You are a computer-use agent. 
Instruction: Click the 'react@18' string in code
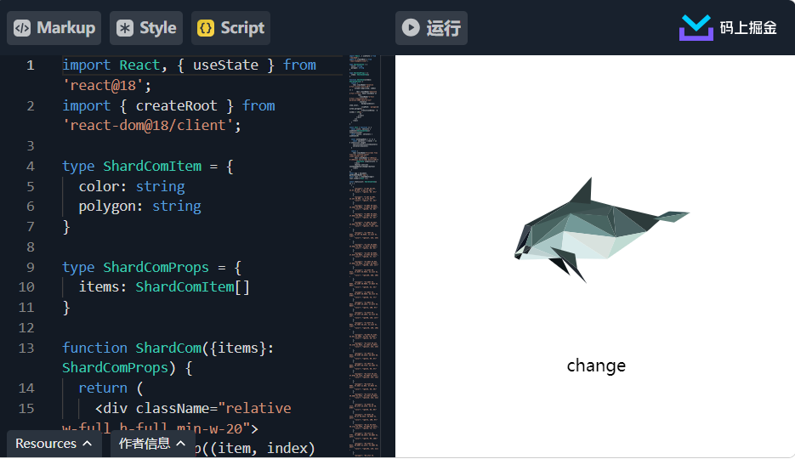click(x=103, y=85)
